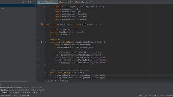Click the refresh icon in project panel search row

(x=35, y=5)
